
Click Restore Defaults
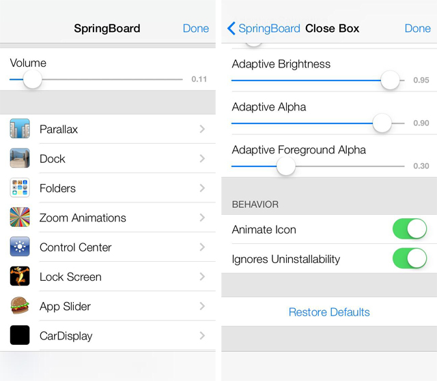[329, 312]
